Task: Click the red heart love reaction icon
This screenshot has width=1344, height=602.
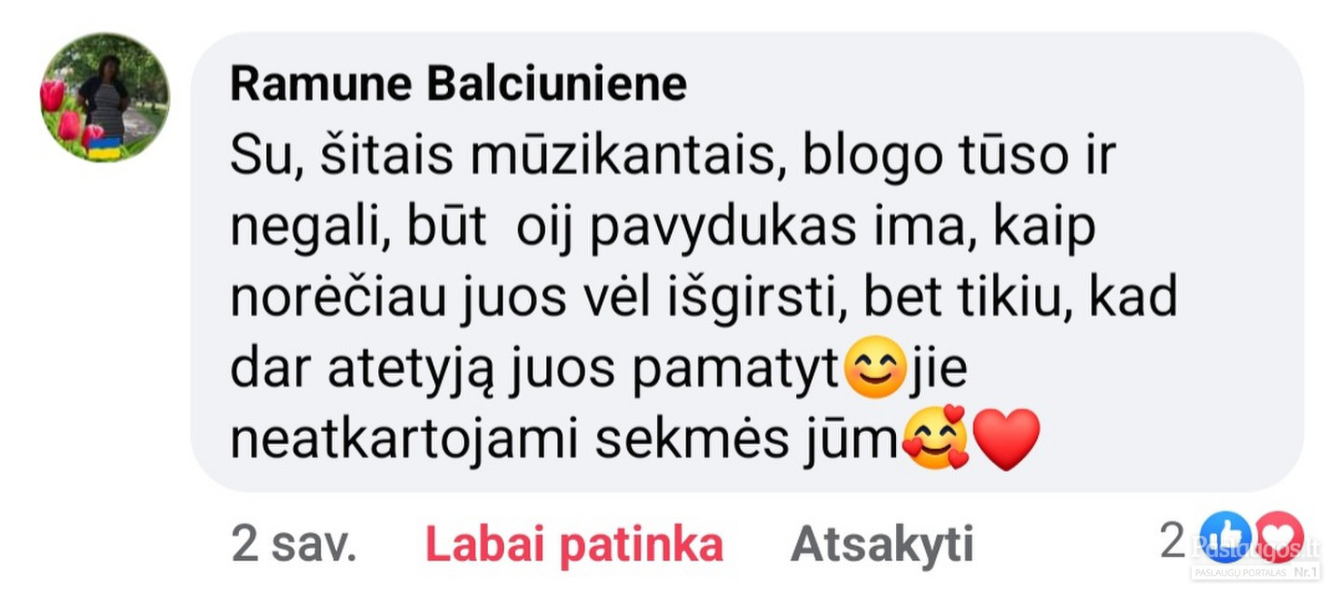Action: [1279, 539]
